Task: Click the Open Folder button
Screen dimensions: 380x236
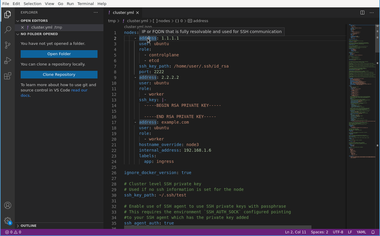Action: pyautogui.click(x=59, y=54)
